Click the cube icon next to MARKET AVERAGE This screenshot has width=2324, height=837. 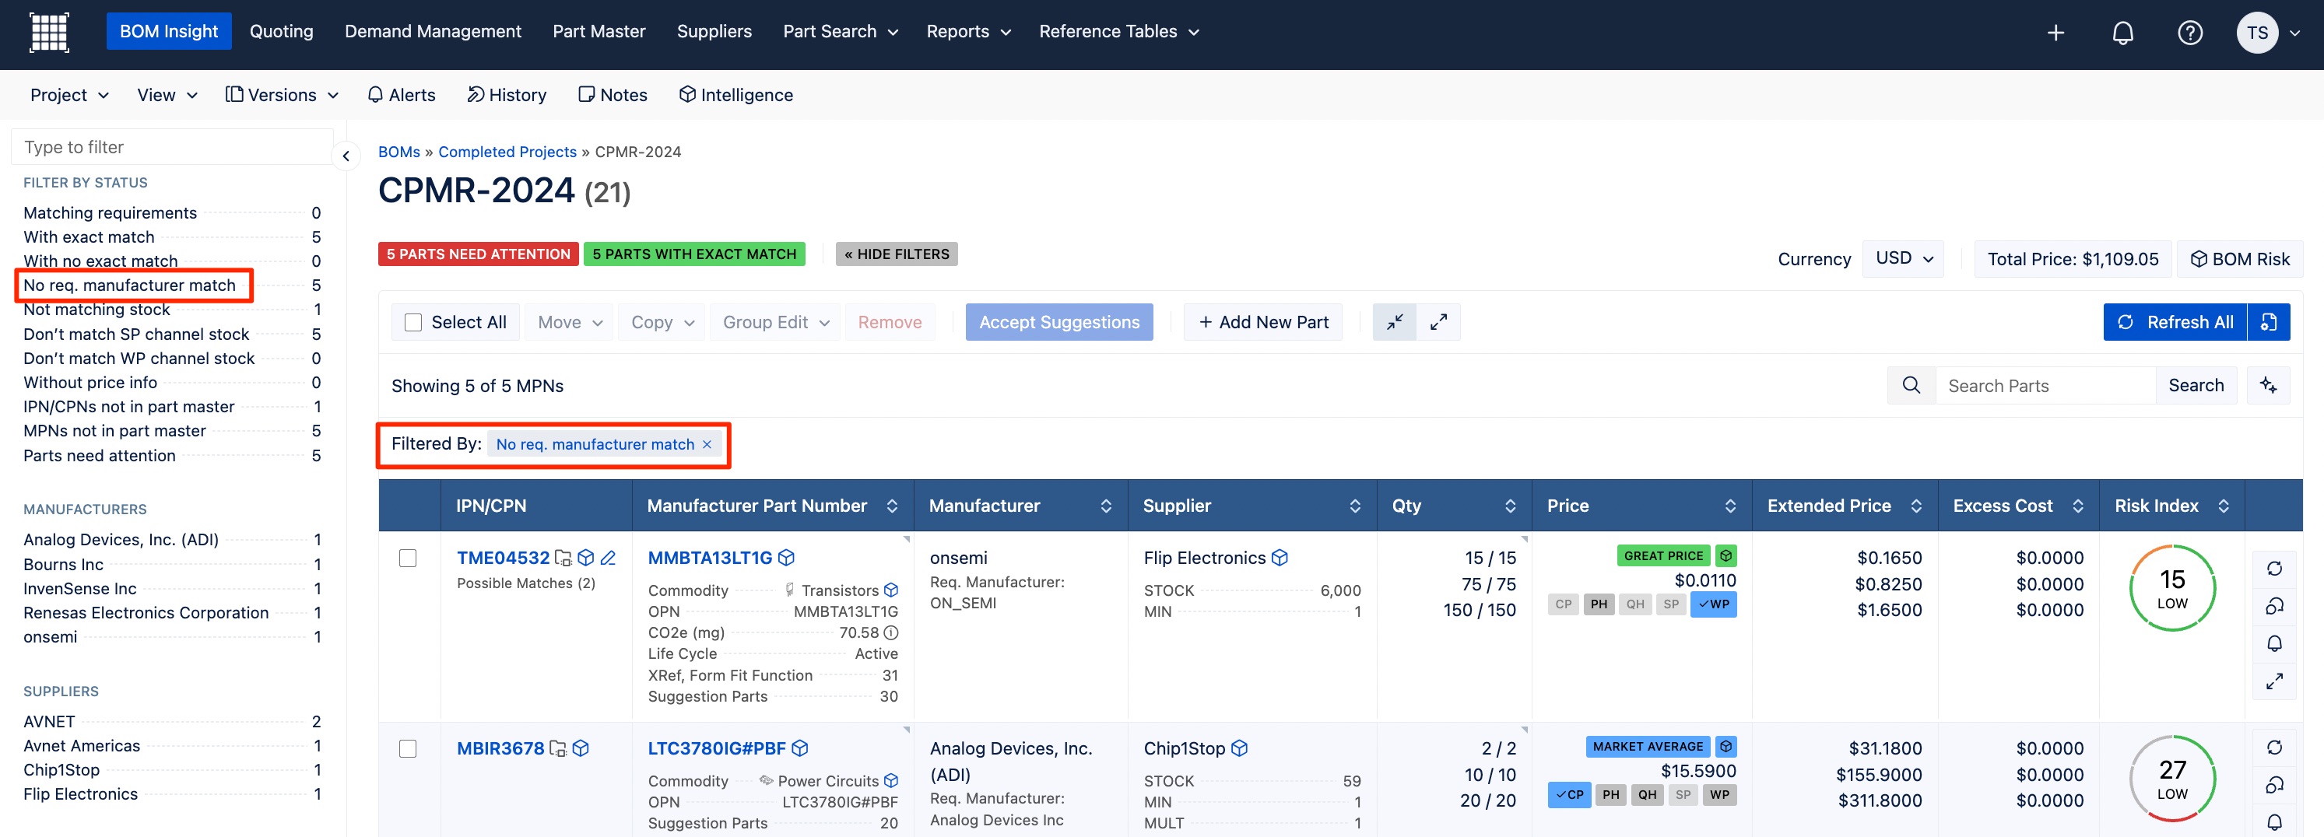(x=1725, y=747)
